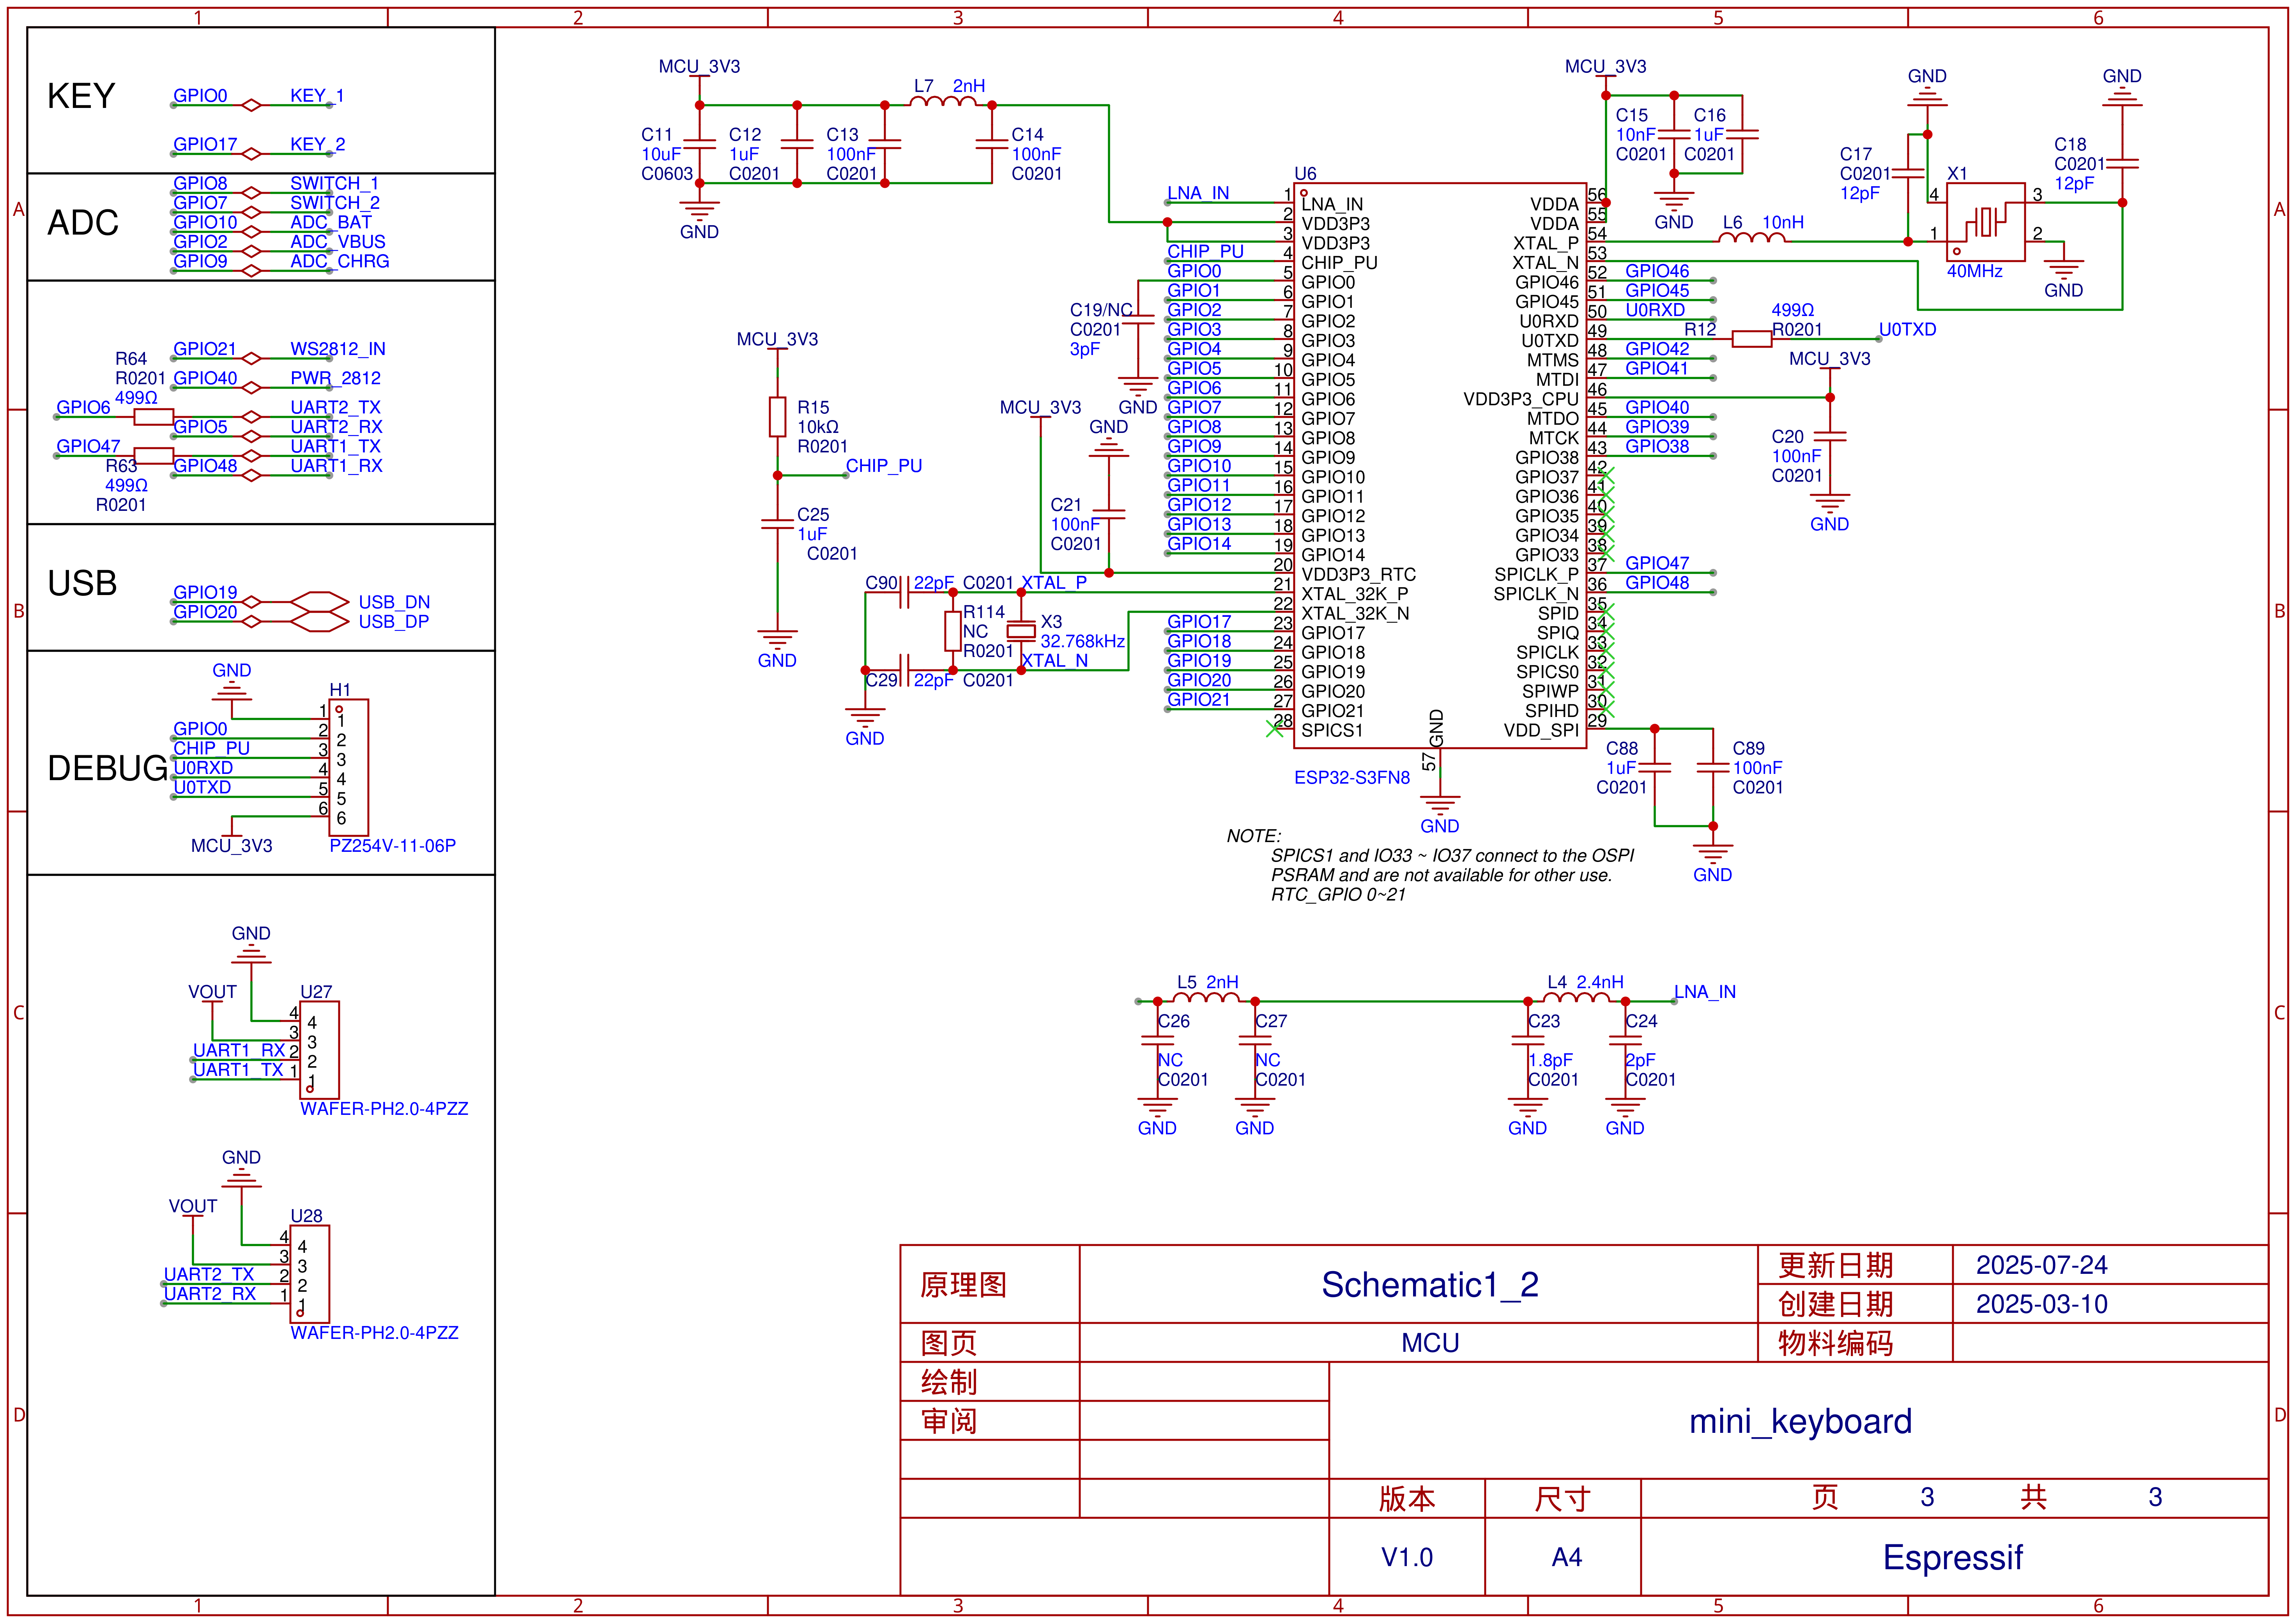Image resolution: width=2296 pixels, height=1623 pixels.
Task: Click the Espressif company text
Action: click(1952, 1557)
